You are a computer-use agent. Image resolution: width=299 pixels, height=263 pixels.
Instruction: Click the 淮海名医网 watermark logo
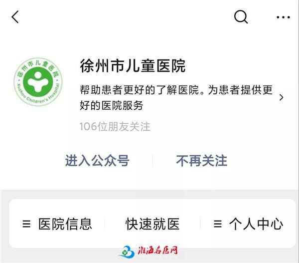click(149, 251)
